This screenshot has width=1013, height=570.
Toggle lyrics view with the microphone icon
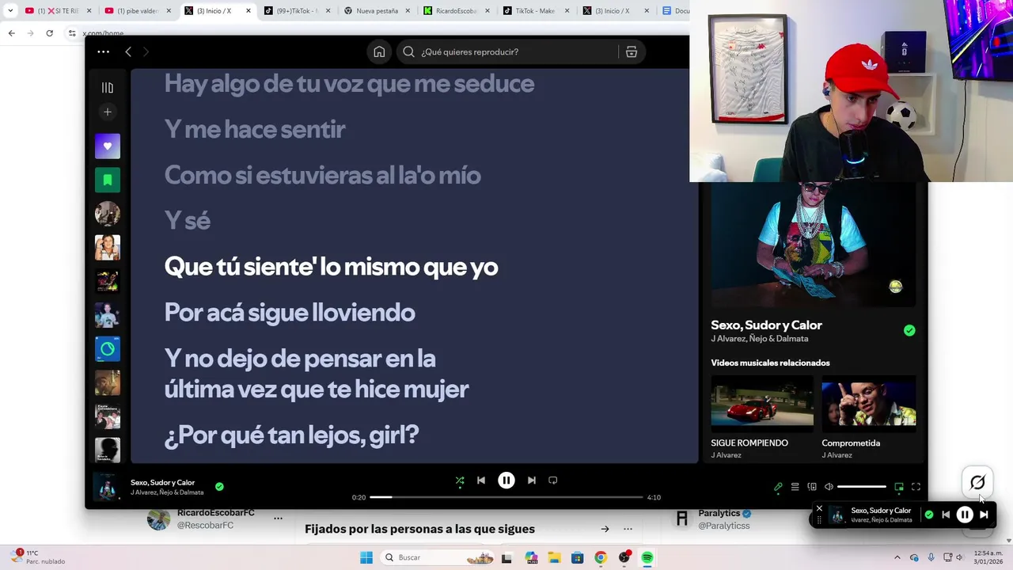pos(778,487)
